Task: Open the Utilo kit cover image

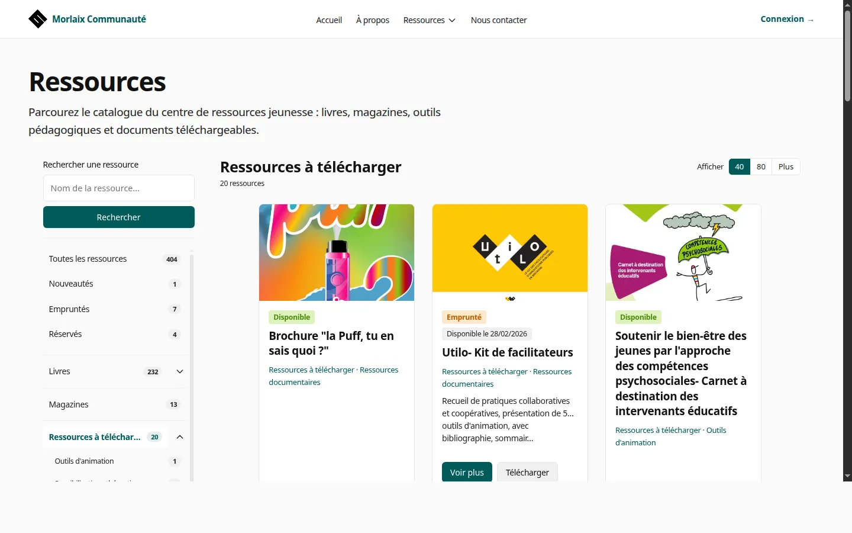Action: (510, 253)
